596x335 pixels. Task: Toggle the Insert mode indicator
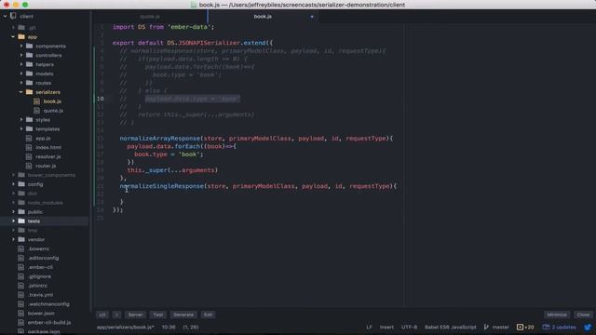386,327
